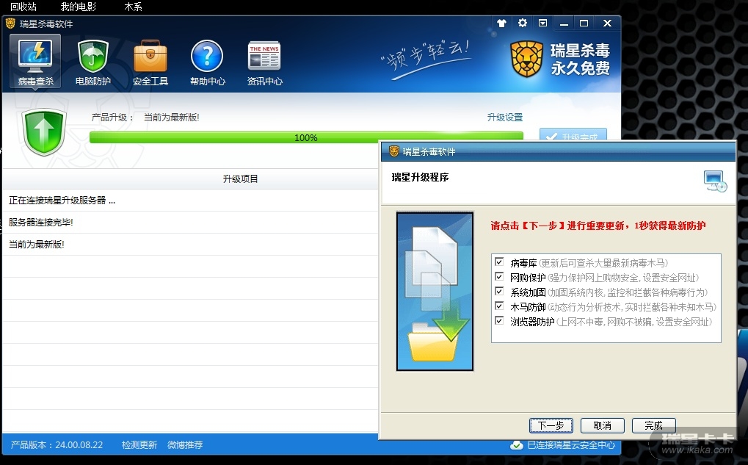The height and width of the screenshot is (465, 748).
Task: Click the cloud connected status icon
Action: click(x=516, y=445)
